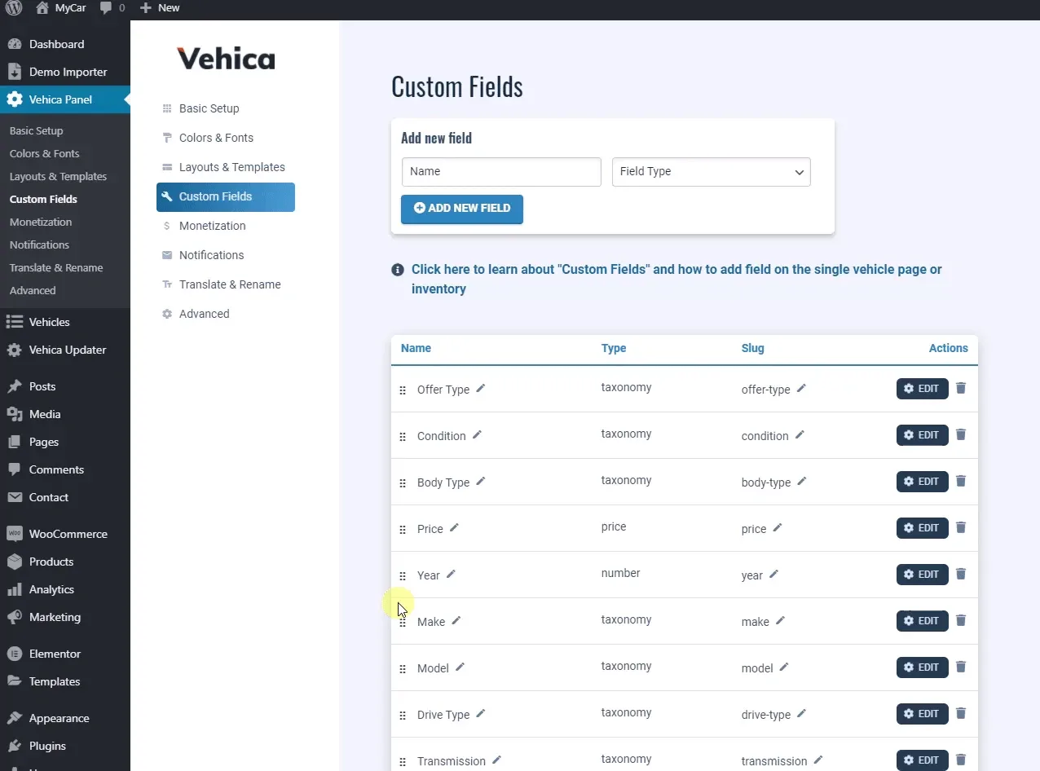Open Monetization in Vehica panel
Screen dimensions: 1040x771
[212, 226]
